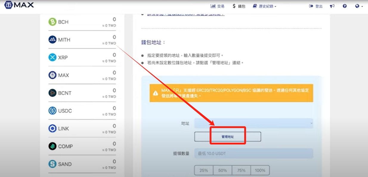Select the USDC coin icon
Screen dimensions: 368x177
tap(52, 111)
